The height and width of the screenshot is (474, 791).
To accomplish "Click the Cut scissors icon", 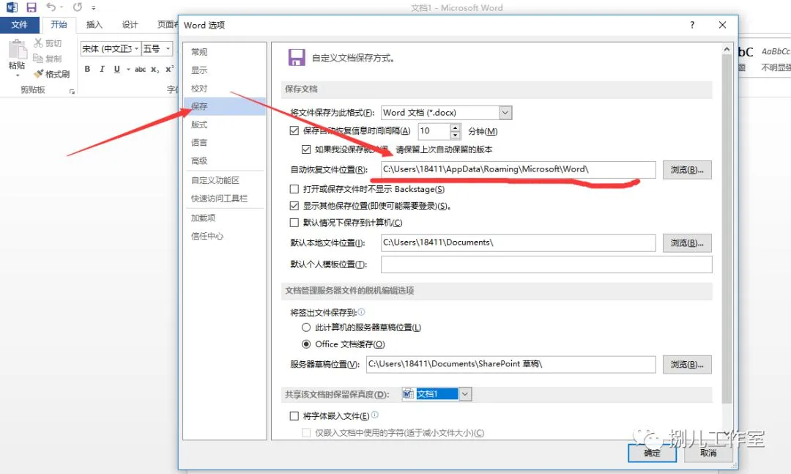I will click(38, 43).
